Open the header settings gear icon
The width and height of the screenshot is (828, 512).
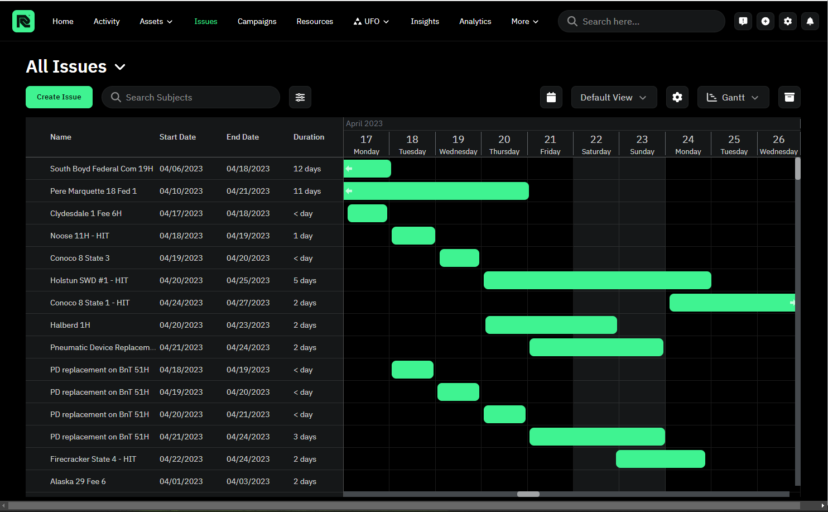click(x=788, y=21)
